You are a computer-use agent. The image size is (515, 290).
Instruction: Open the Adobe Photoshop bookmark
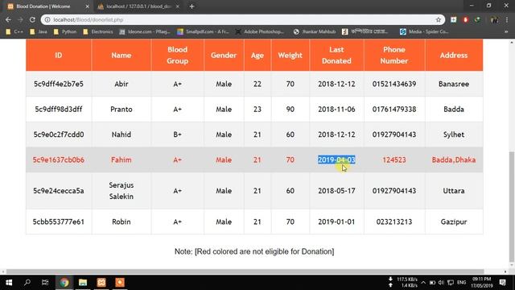[260, 32]
